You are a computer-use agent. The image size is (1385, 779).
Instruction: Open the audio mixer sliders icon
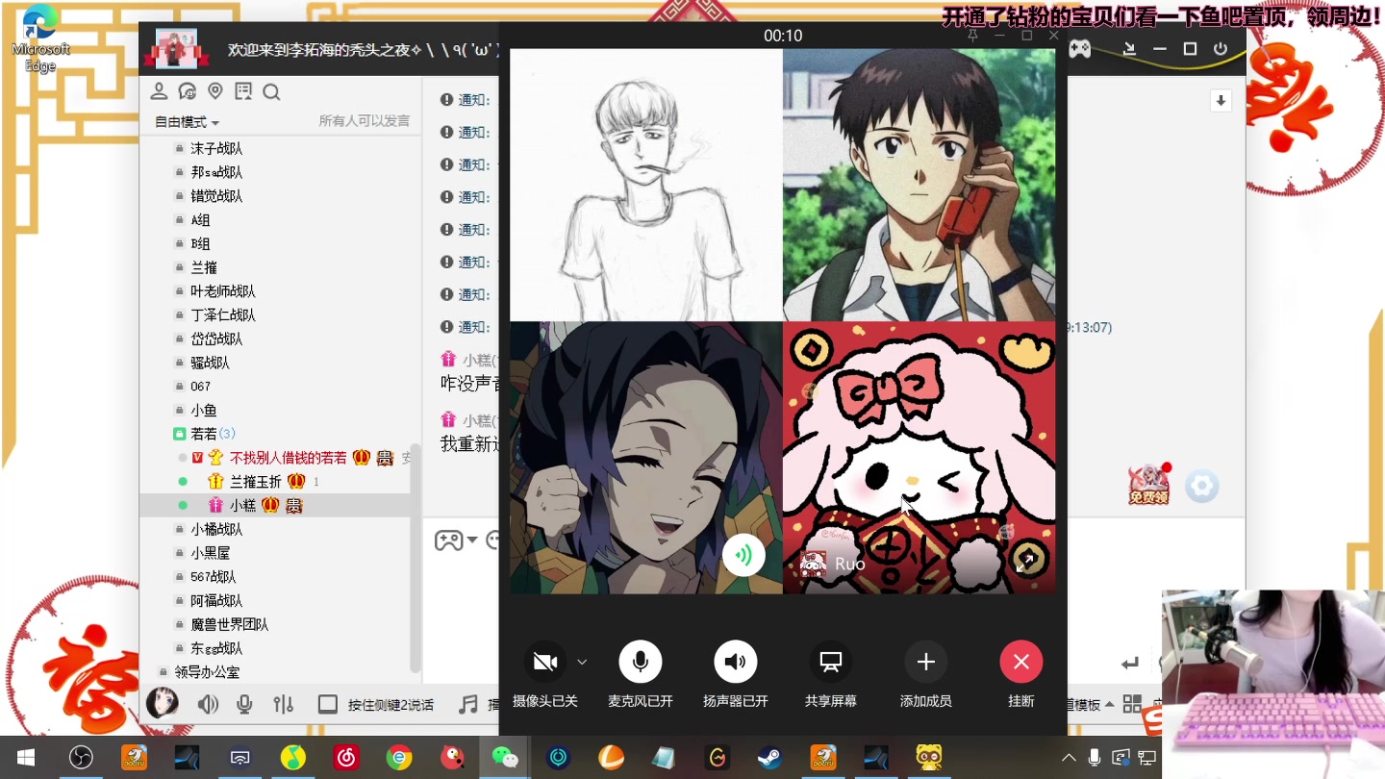pyautogui.click(x=283, y=705)
